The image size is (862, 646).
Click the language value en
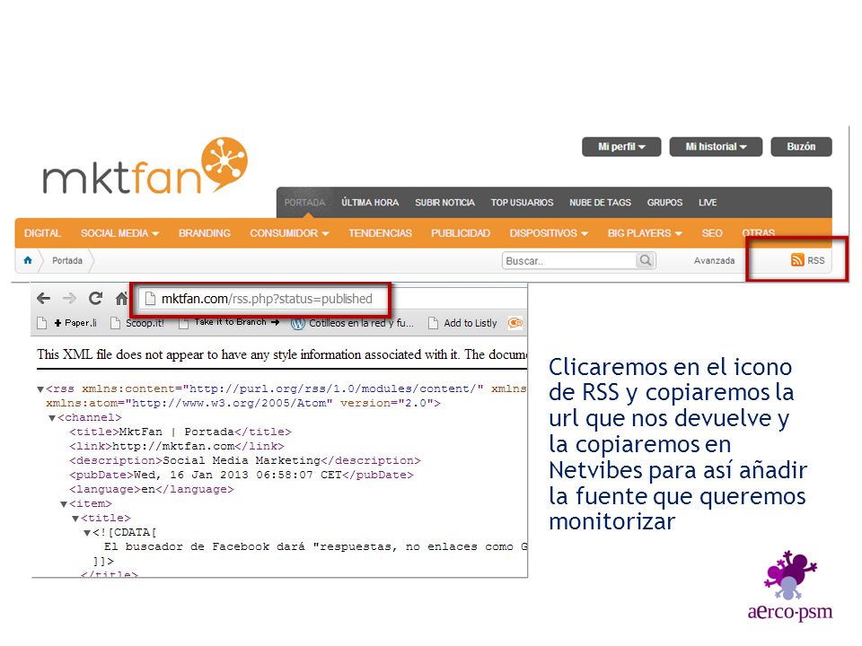(x=148, y=490)
